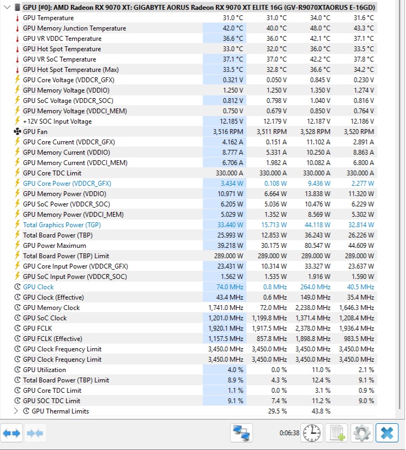Select the GPU Memory Current (VDDIO) row
Image resolution: width=406 pixels, height=450 pixels.
coord(195,152)
